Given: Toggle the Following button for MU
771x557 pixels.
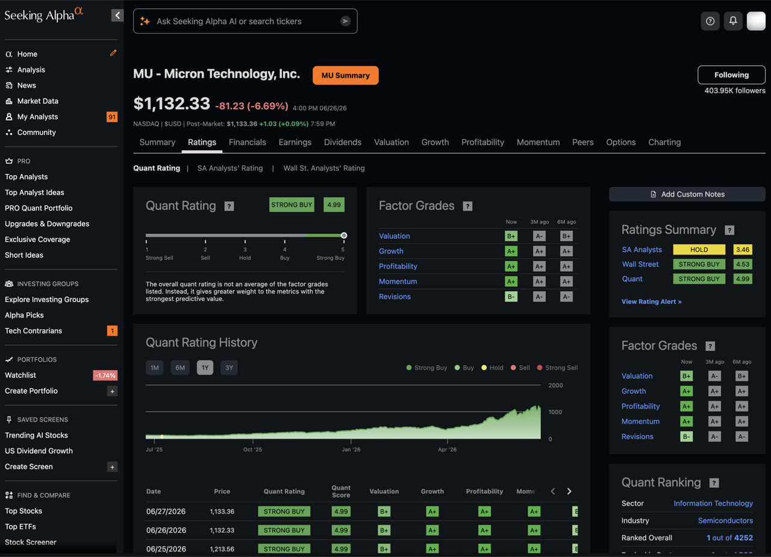Looking at the screenshot, I should pos(731,75).
